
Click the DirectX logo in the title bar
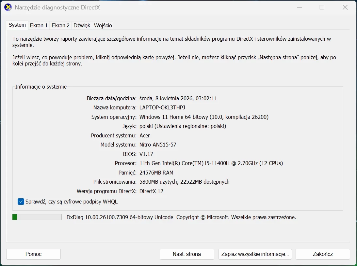click(x=8, y=7)
